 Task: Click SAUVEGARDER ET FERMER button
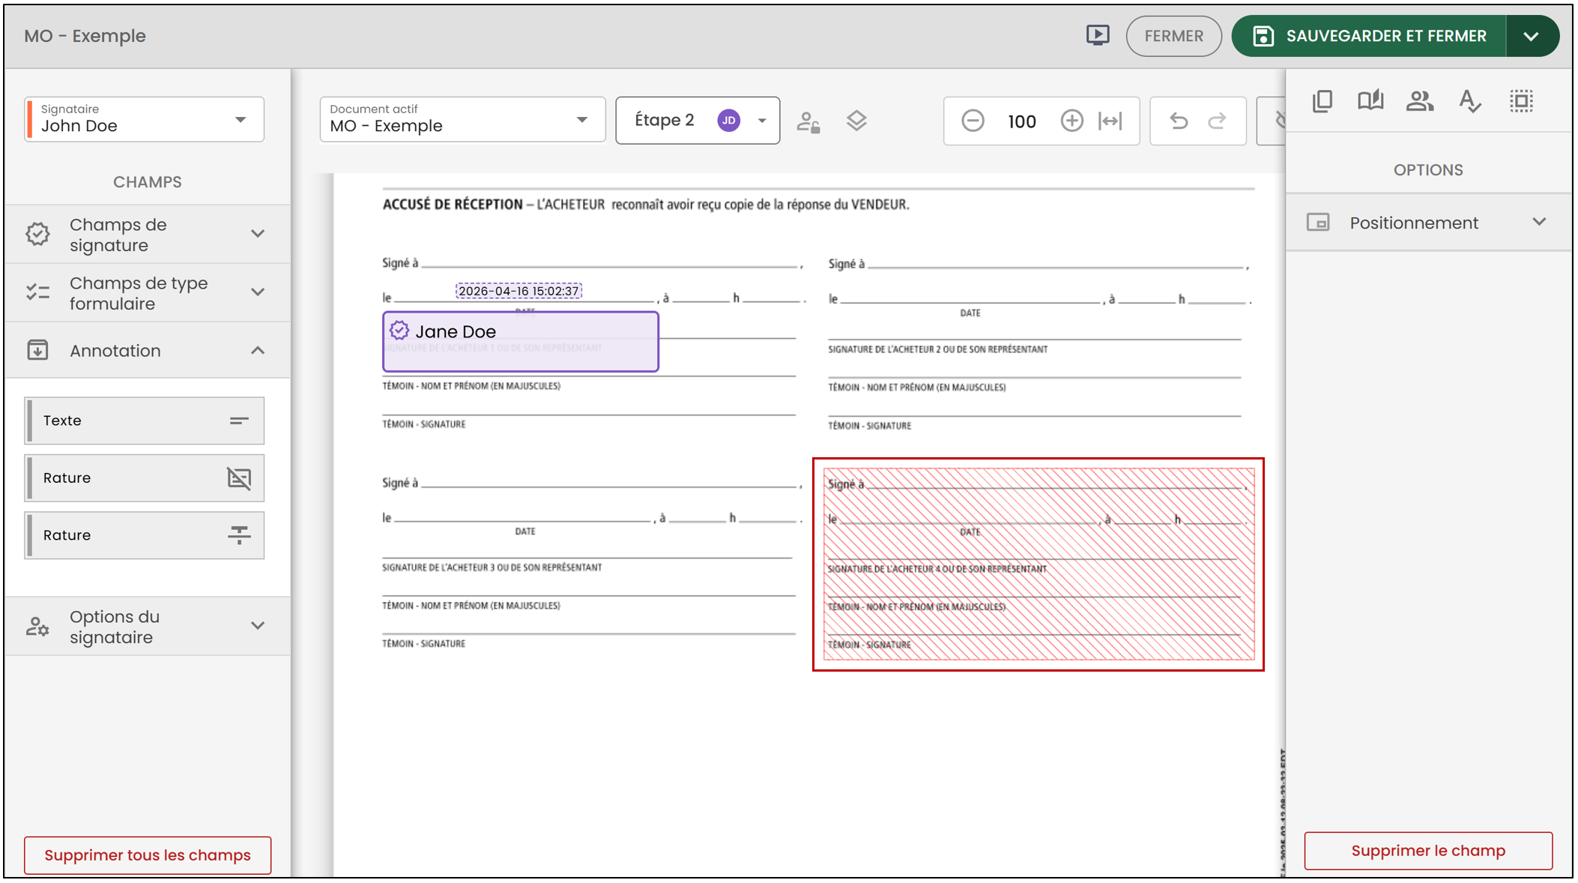click(x=1370, y=36)
